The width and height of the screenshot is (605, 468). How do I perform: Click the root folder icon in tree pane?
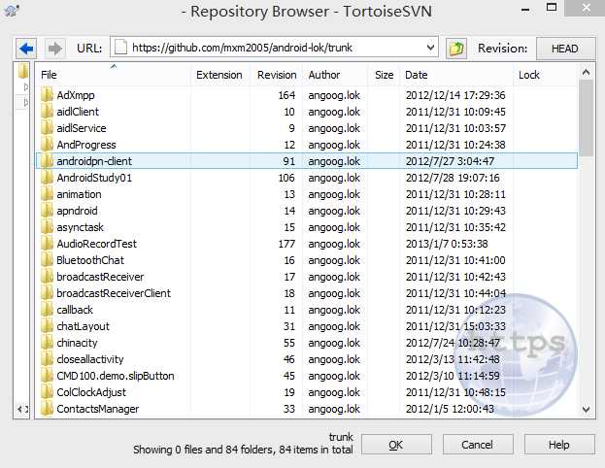click(x=23, y=72)
